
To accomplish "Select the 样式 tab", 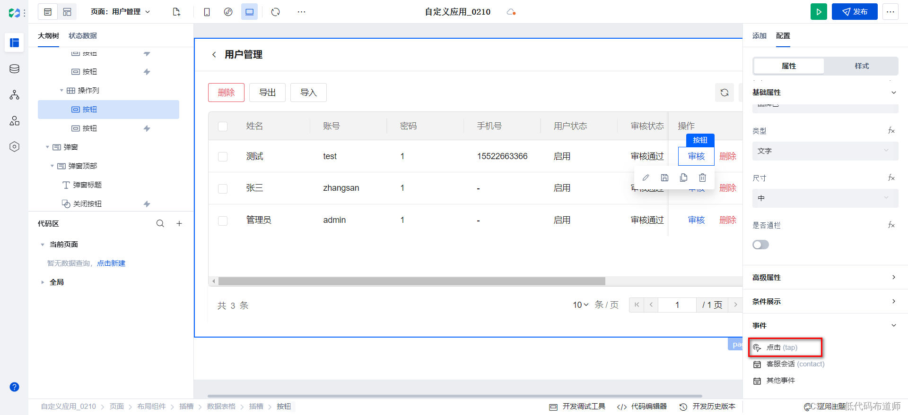I will [x=862, y=66].
